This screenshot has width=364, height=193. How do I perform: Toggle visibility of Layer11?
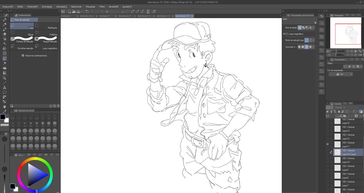click(x=328, y=144)
